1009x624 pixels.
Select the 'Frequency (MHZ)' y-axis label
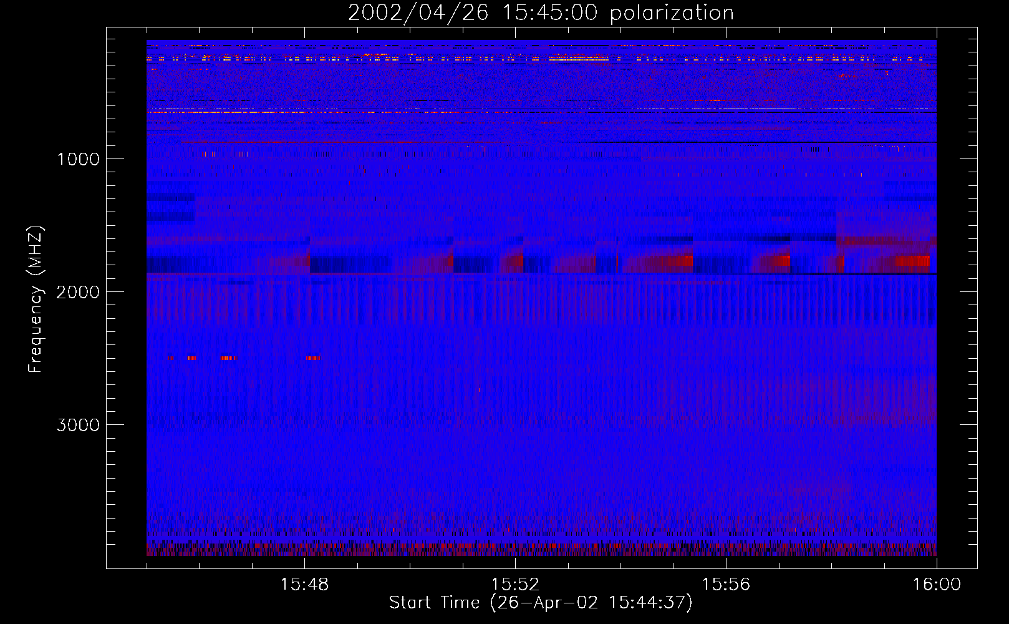(36, 300)
